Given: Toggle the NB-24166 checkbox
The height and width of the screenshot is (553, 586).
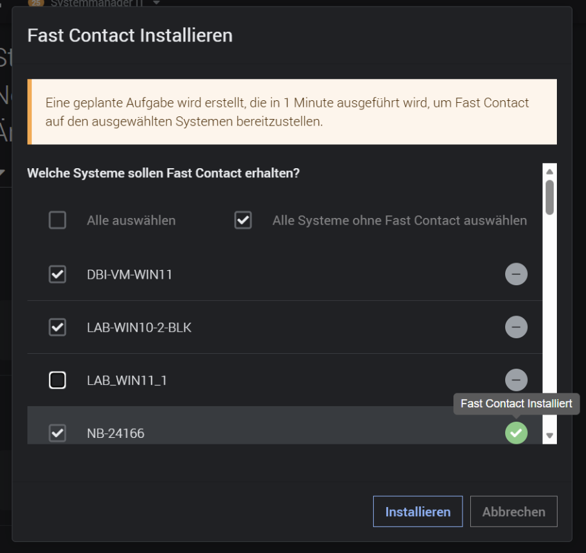Looking at the screenshot, I should (57, 433).
